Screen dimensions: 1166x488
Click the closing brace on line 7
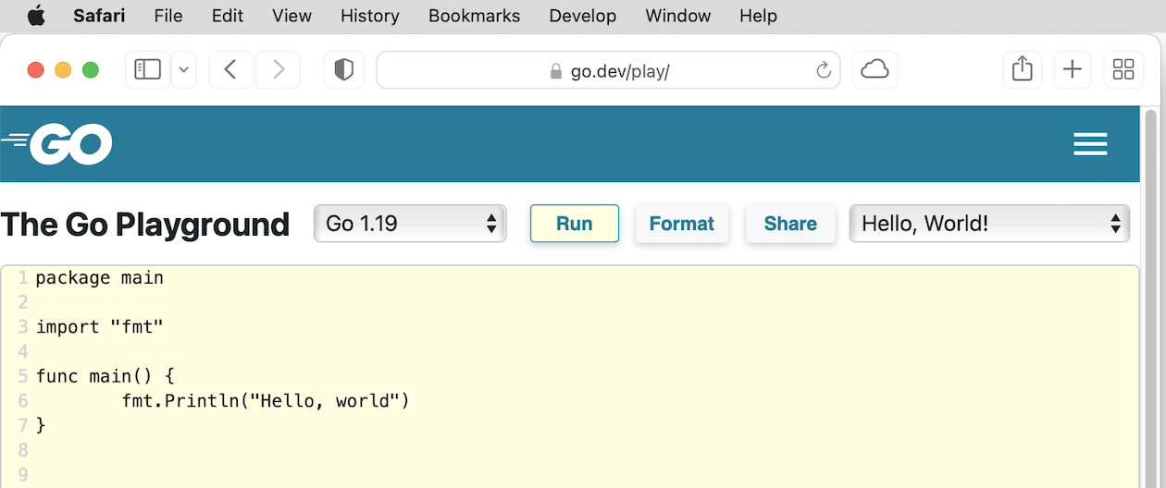[x=41, y=425]
